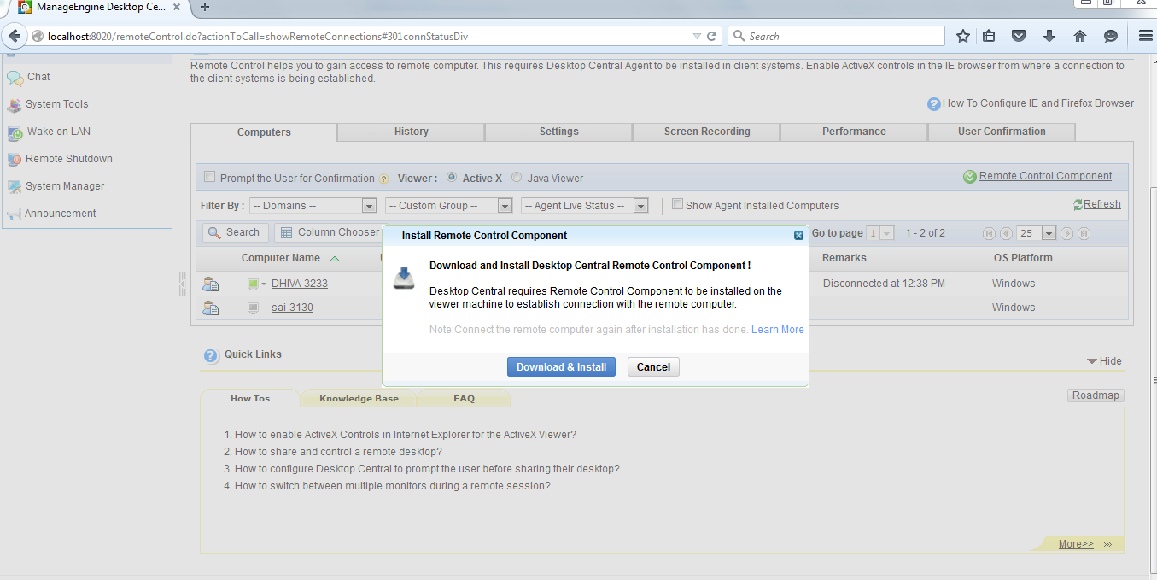The height and width of the screenshot is (580, 1157).
Task: Switch to the Computers tab
Action: click(x=264, y=132)
